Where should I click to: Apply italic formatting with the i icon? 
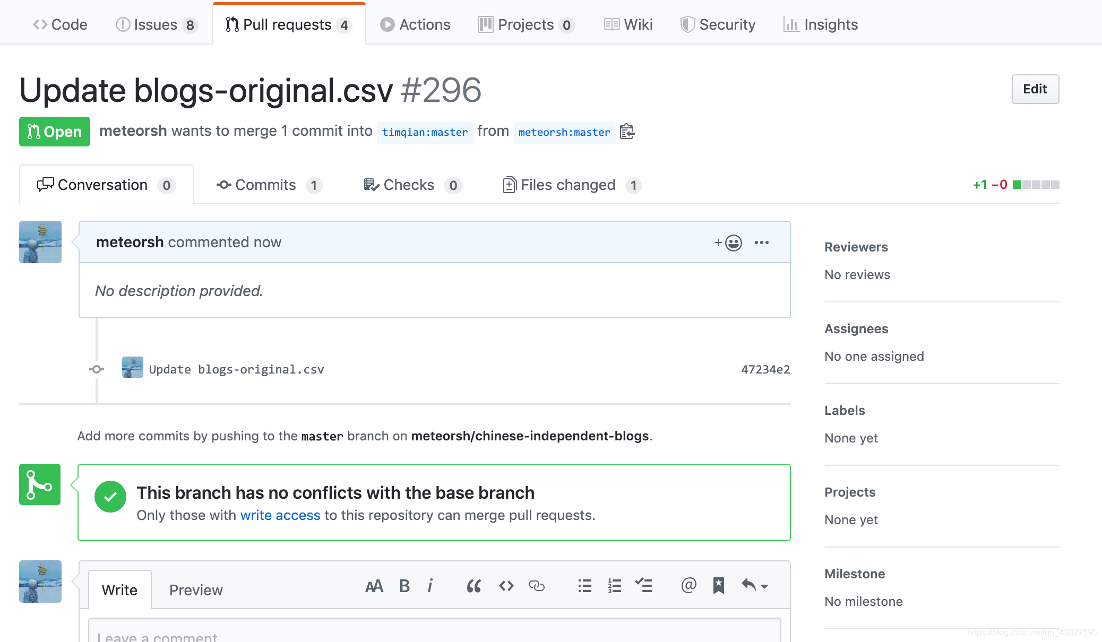click(431, 586)
